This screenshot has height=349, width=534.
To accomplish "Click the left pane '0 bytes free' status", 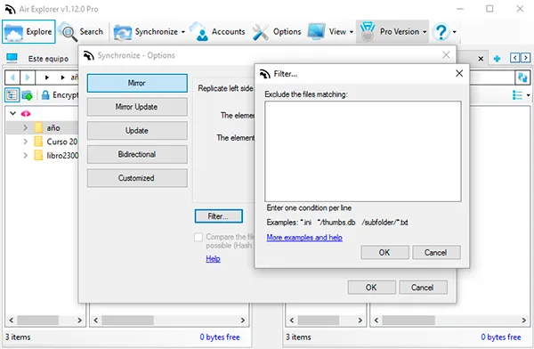I will coord(220,337).
